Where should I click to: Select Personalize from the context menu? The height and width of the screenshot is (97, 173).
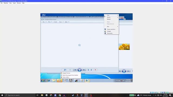[111, 33]
